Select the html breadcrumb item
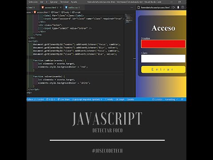This screenshot has height=160, width=213. (55, 12)
